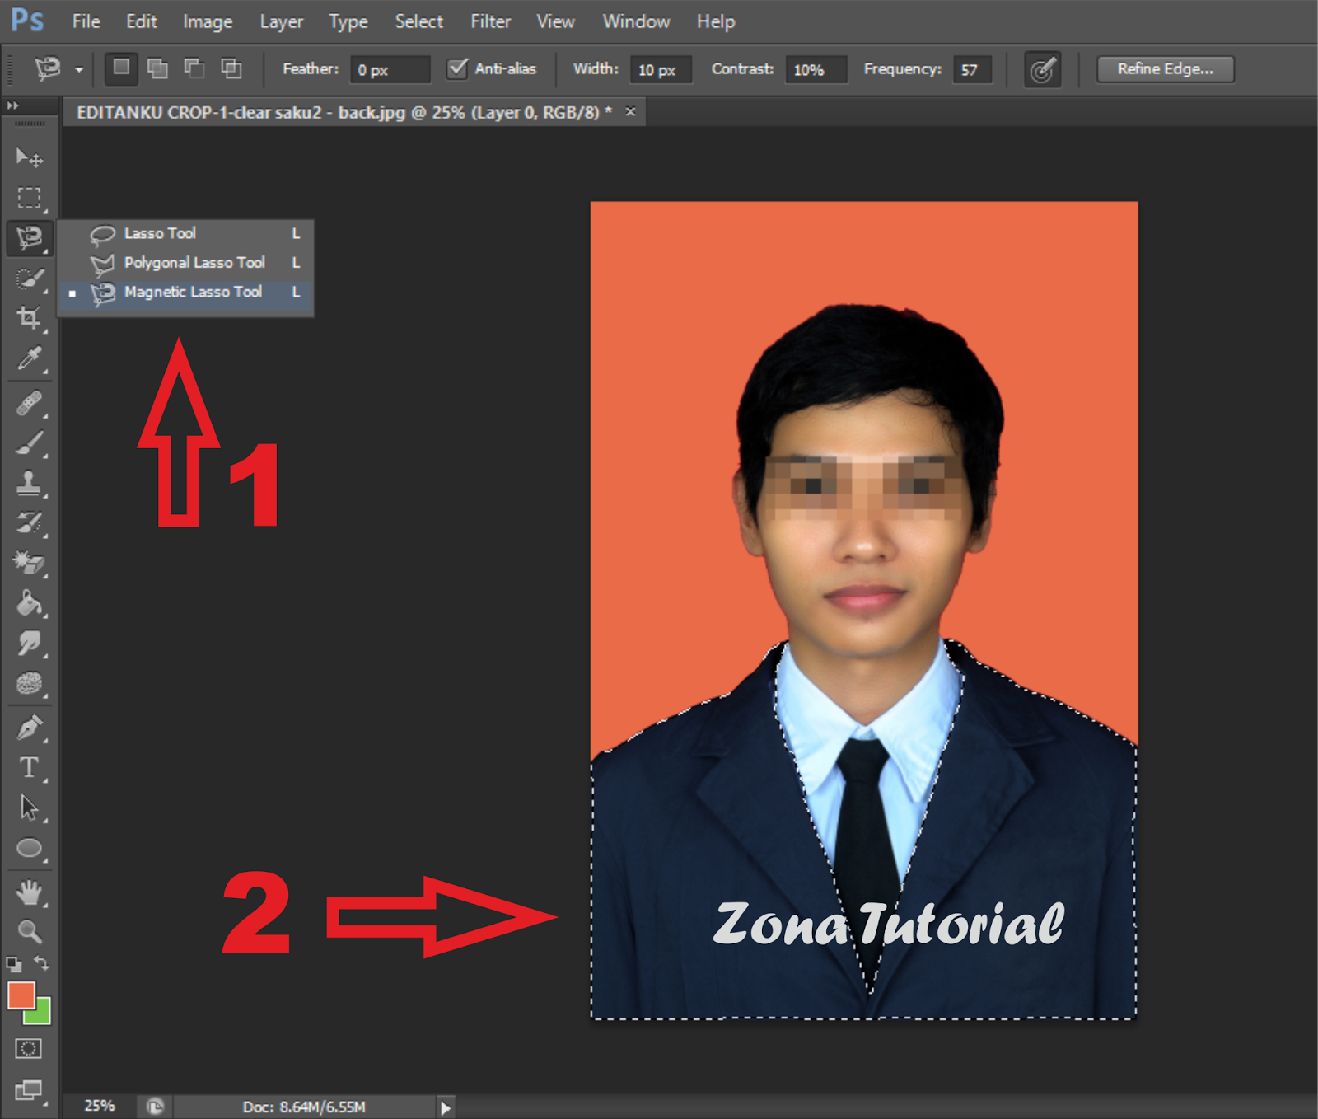Click the 25% zoom level field

(x=100, y=1106)
